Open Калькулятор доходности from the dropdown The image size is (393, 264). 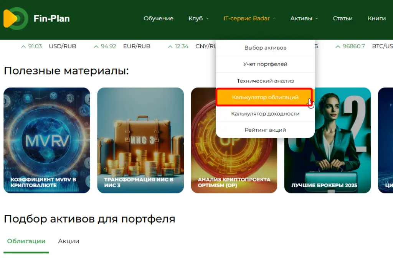click(x=265, y=114)
